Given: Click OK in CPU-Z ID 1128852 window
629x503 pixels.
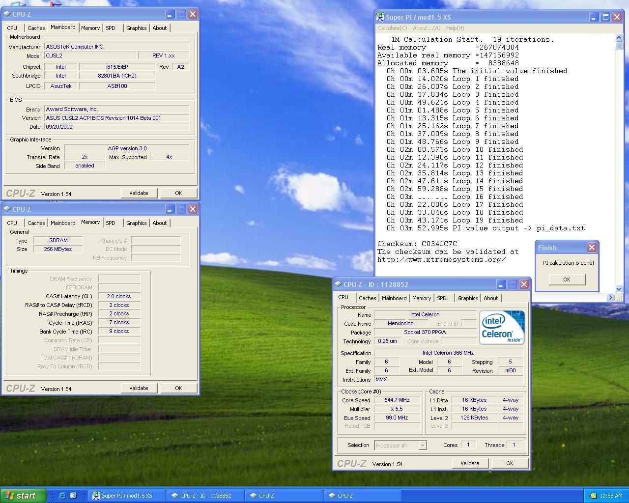Looking at the screenshot, I should click(510, 463).
